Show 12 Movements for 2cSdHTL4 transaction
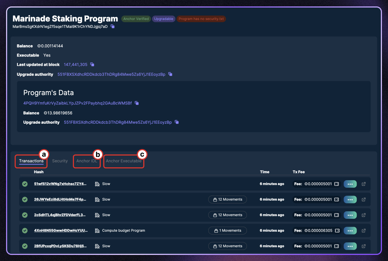 [228, 215]
